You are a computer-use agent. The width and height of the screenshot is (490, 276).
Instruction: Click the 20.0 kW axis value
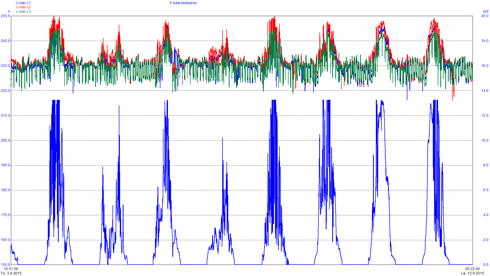[x=485, y=16]
